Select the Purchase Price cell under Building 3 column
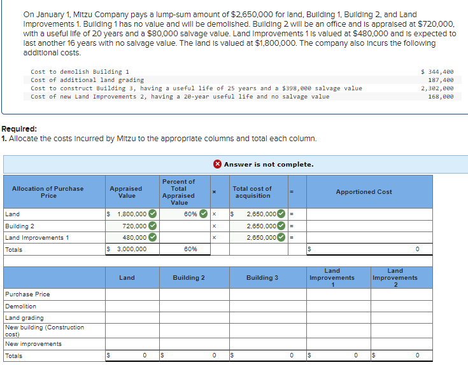Screen dimensions: 468x365 click(x=267, y=294)
